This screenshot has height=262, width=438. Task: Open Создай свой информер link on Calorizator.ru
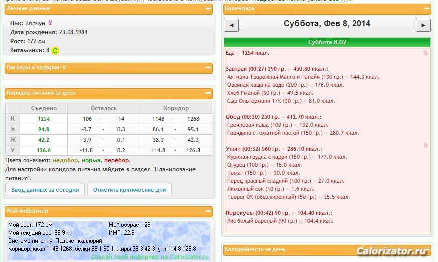pyautogui.click(x=149, y=257)
